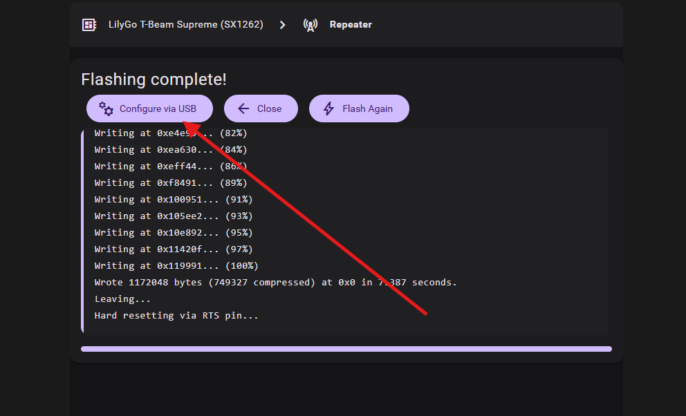The height and width of the screenshot is (416, 686).
Task: Click the device board icon in breadcrumb
Action: coord(89,25)
